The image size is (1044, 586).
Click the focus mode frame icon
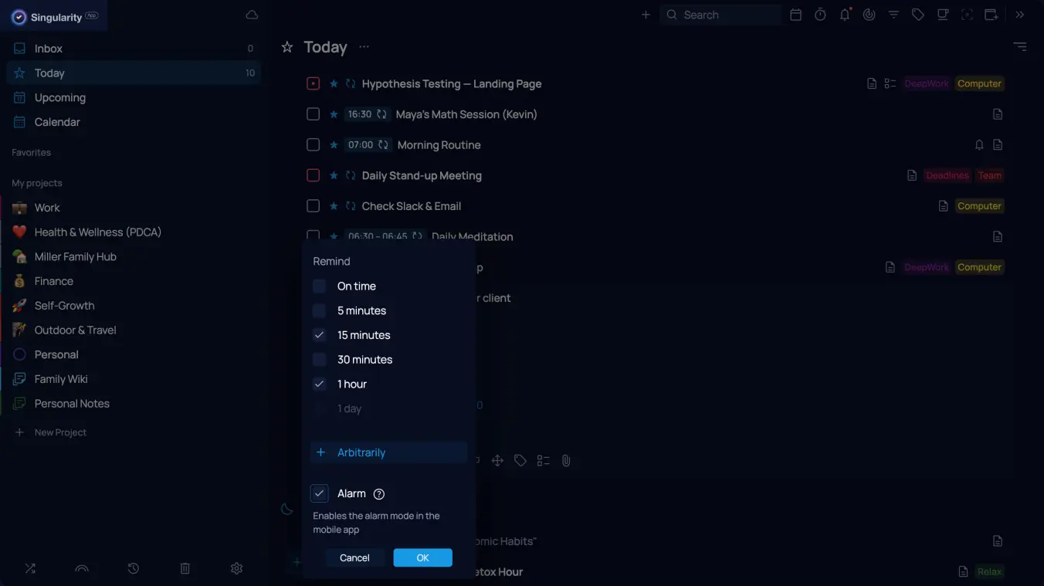tap(967, 15)
